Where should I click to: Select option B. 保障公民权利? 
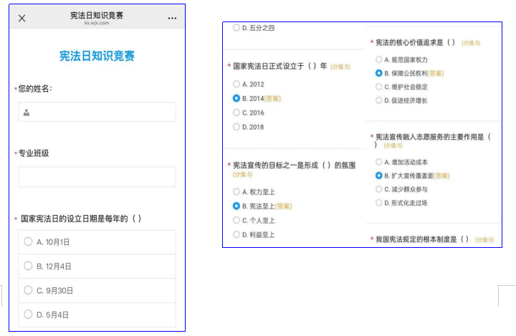[378, 73]
